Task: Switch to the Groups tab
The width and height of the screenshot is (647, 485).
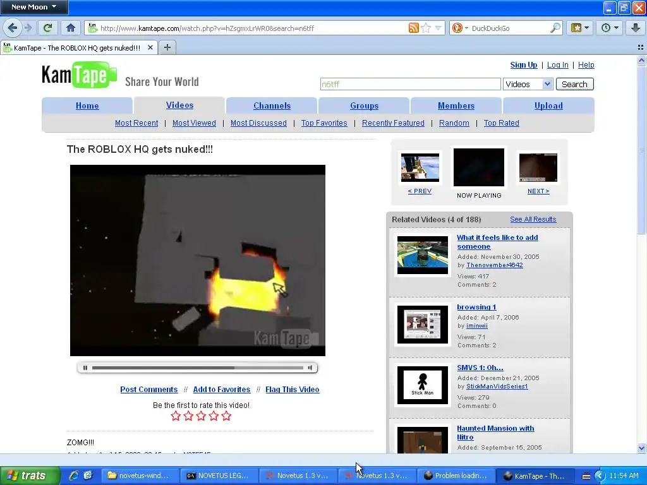Action: [364, 105]
